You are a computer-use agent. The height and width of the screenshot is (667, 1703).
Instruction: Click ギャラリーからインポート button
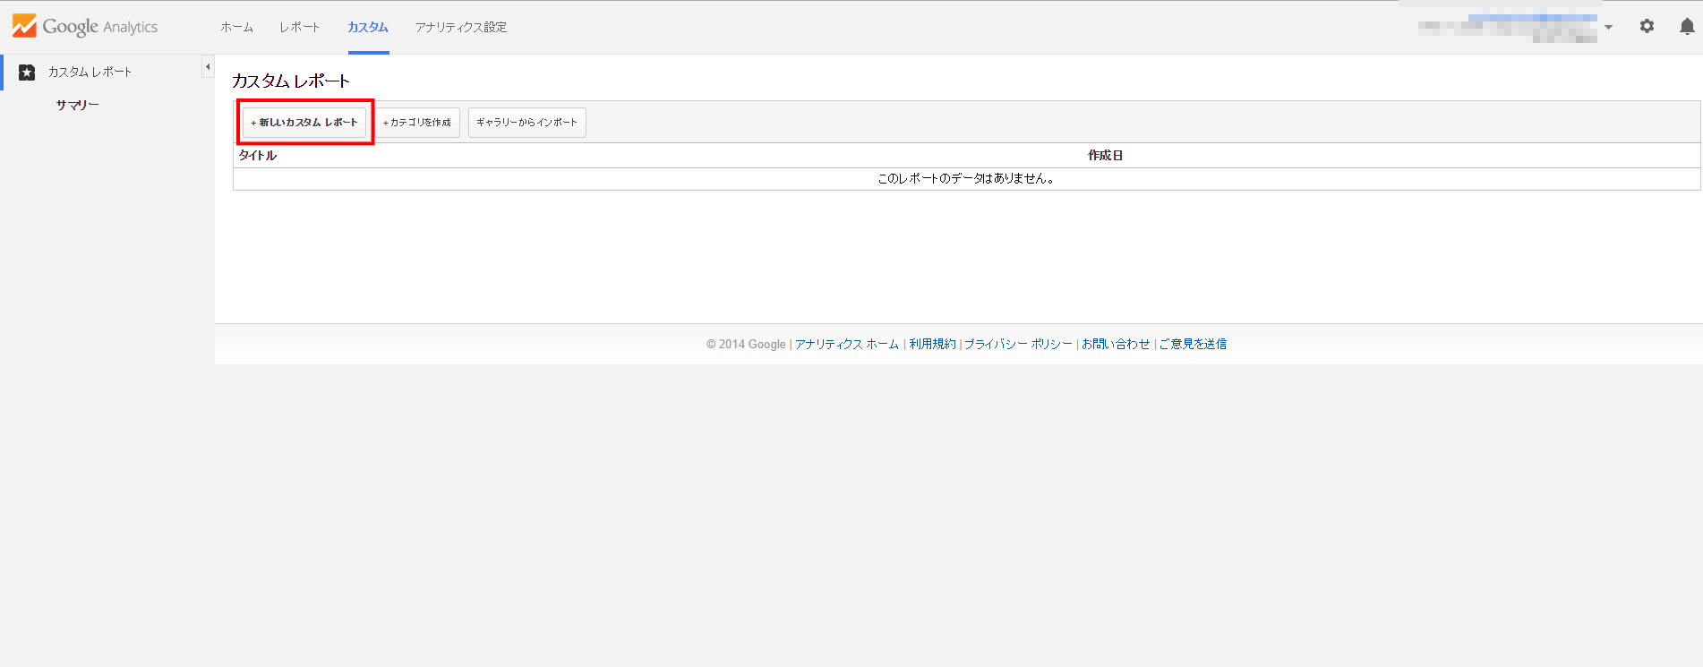pos(526,123)
